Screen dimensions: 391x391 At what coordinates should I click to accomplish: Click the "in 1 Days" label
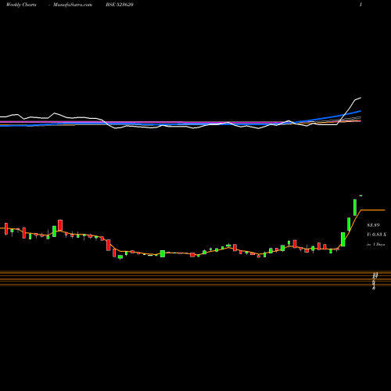tap(375, 245)
